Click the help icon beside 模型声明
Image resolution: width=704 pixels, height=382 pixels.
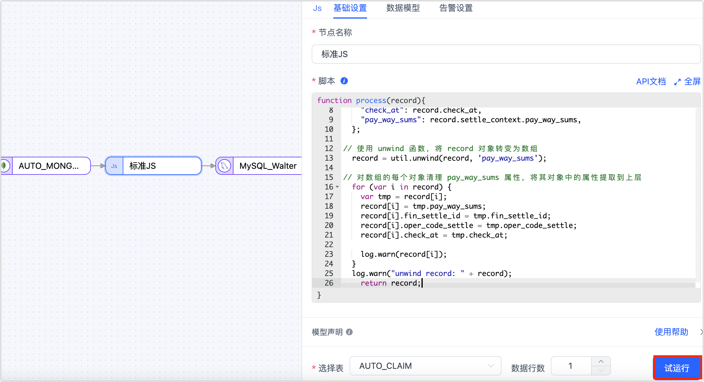click(x=349, y=332)
